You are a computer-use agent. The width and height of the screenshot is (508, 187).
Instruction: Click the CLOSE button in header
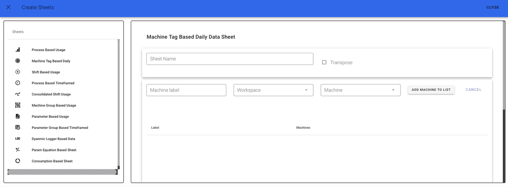493,8
